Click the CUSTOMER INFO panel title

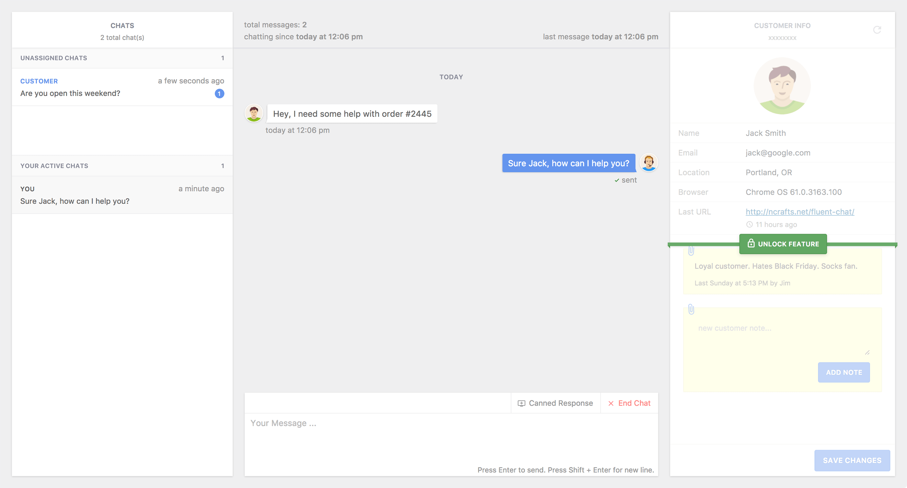pos(782,26)
